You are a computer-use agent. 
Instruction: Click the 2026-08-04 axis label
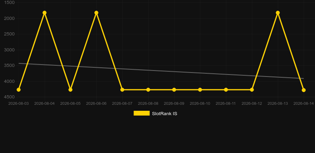44,104
